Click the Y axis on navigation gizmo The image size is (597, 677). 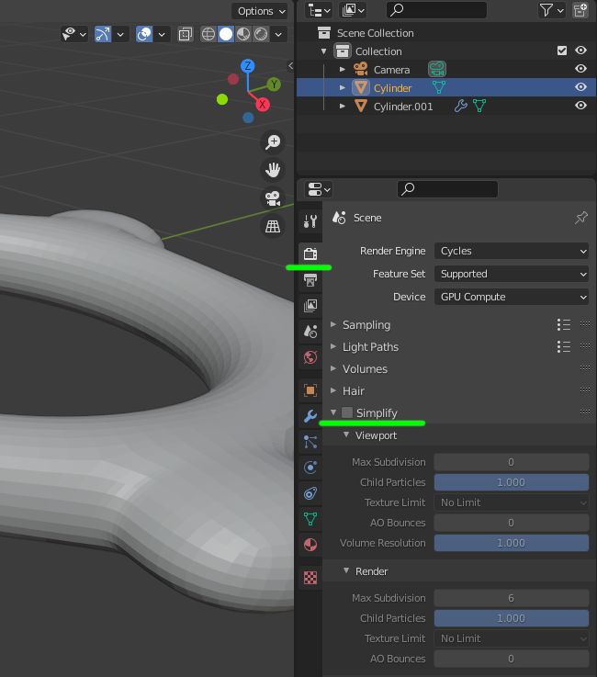pos(274,85)
